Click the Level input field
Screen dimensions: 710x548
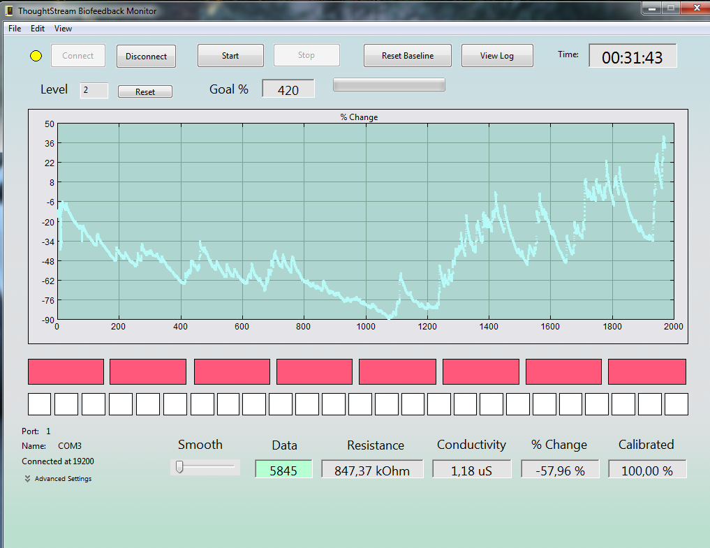coord(94,91)
